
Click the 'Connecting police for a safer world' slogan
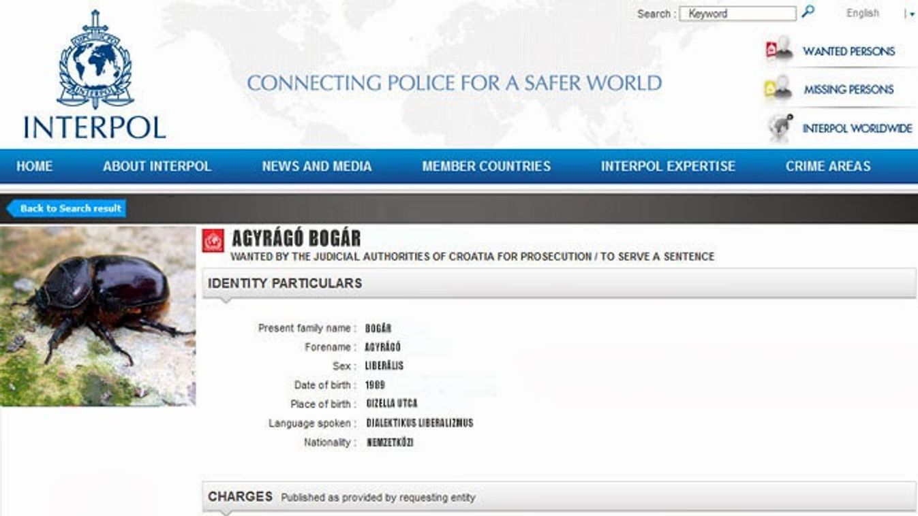pyautogui.click(x=454, y=83)
